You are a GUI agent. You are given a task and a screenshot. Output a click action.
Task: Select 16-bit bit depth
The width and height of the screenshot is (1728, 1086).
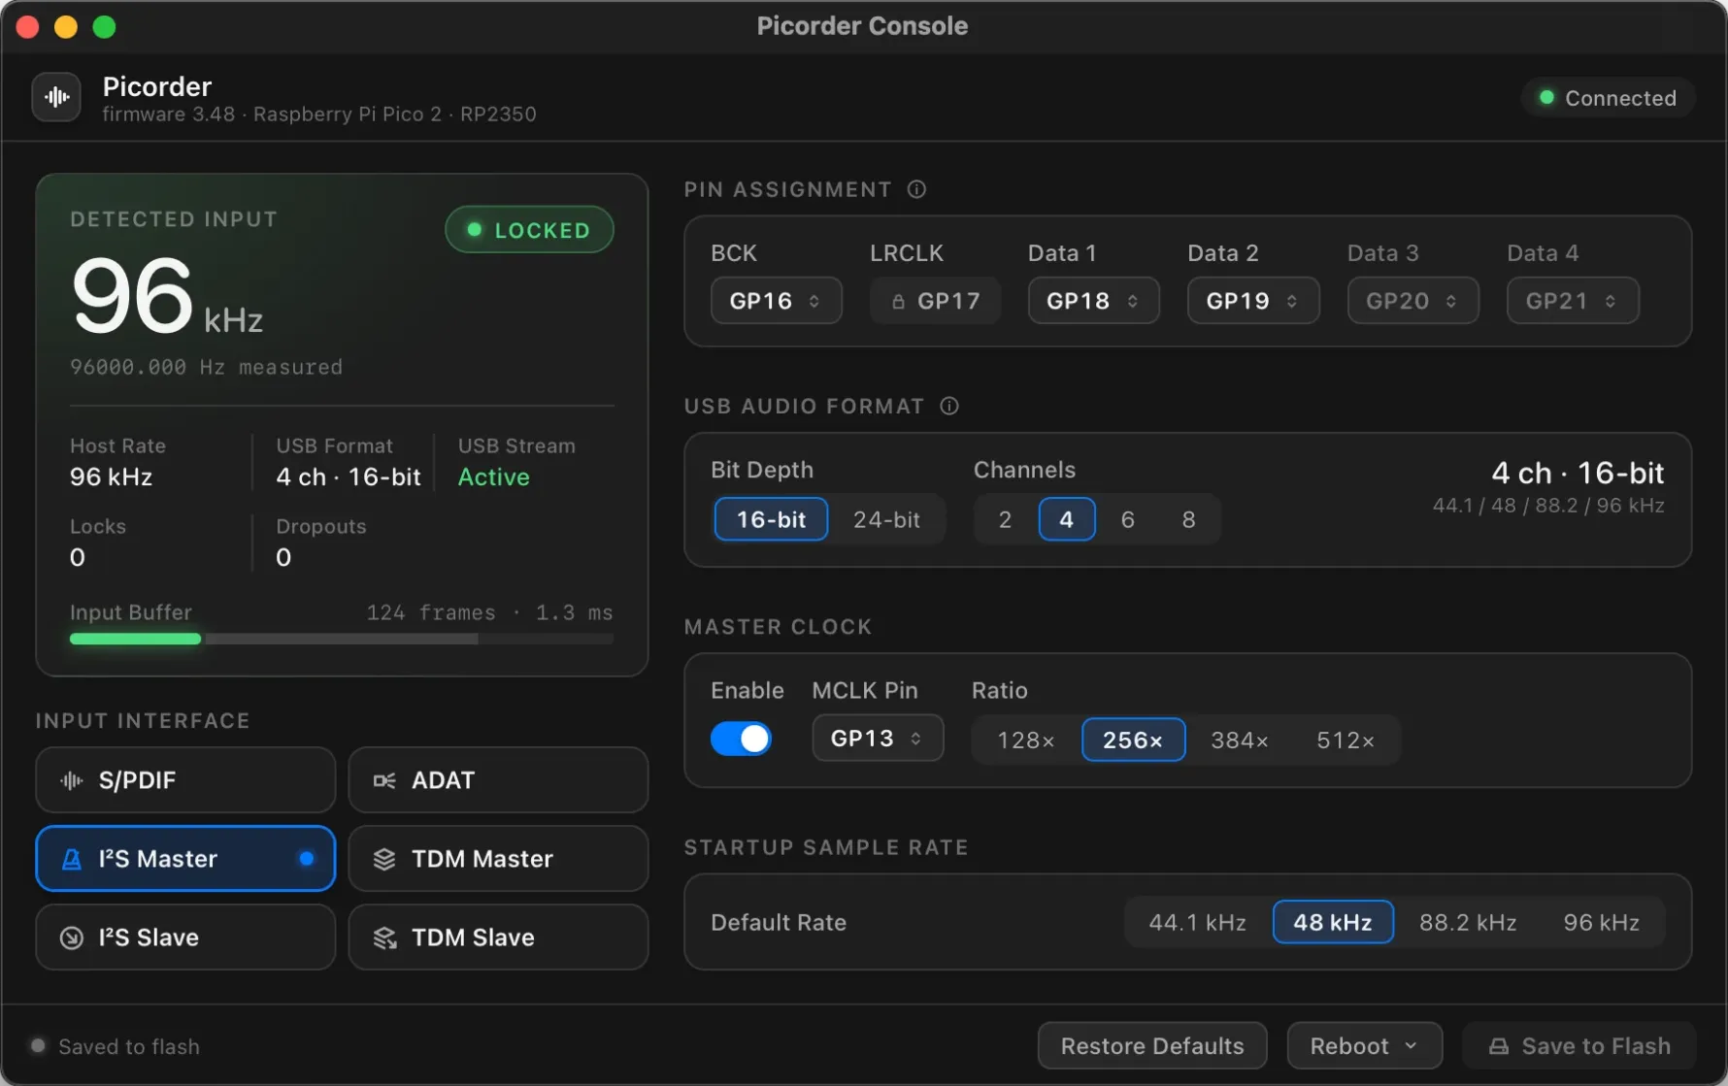click(771, 519)
